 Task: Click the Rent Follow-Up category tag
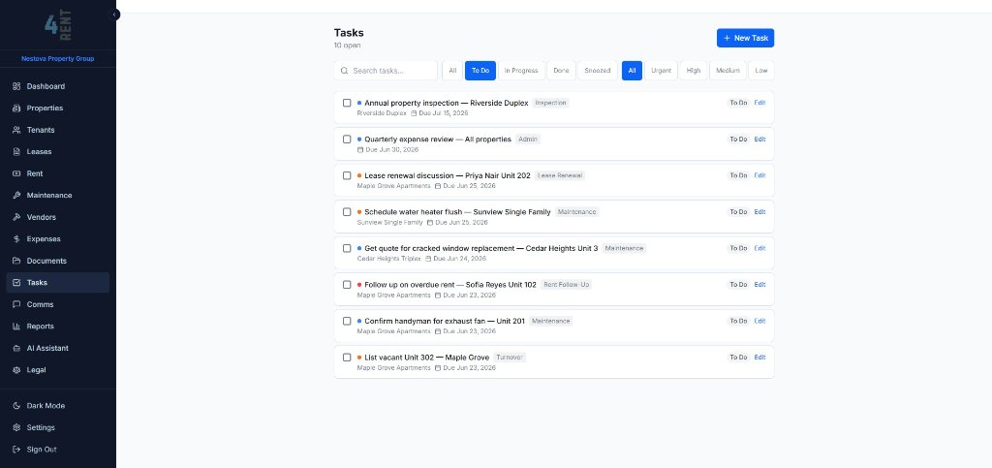coord(566,285)
